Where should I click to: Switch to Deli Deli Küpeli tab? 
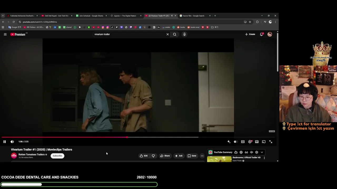point(57,16)
